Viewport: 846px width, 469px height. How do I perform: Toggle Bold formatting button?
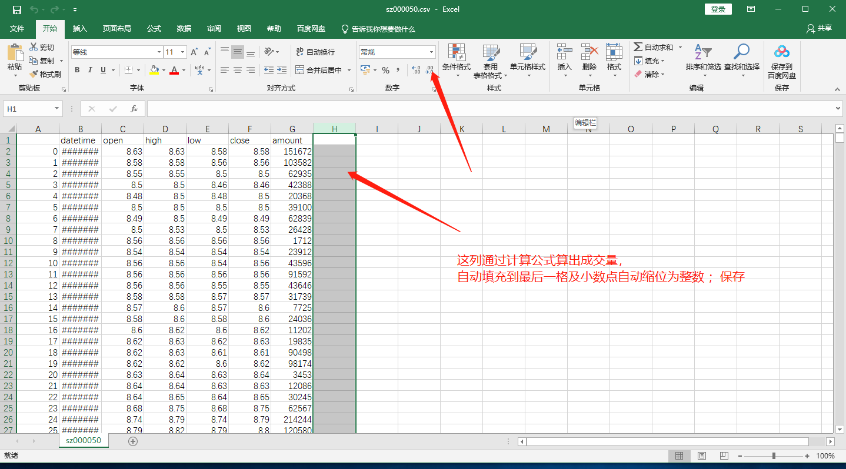tap(77, 70)
